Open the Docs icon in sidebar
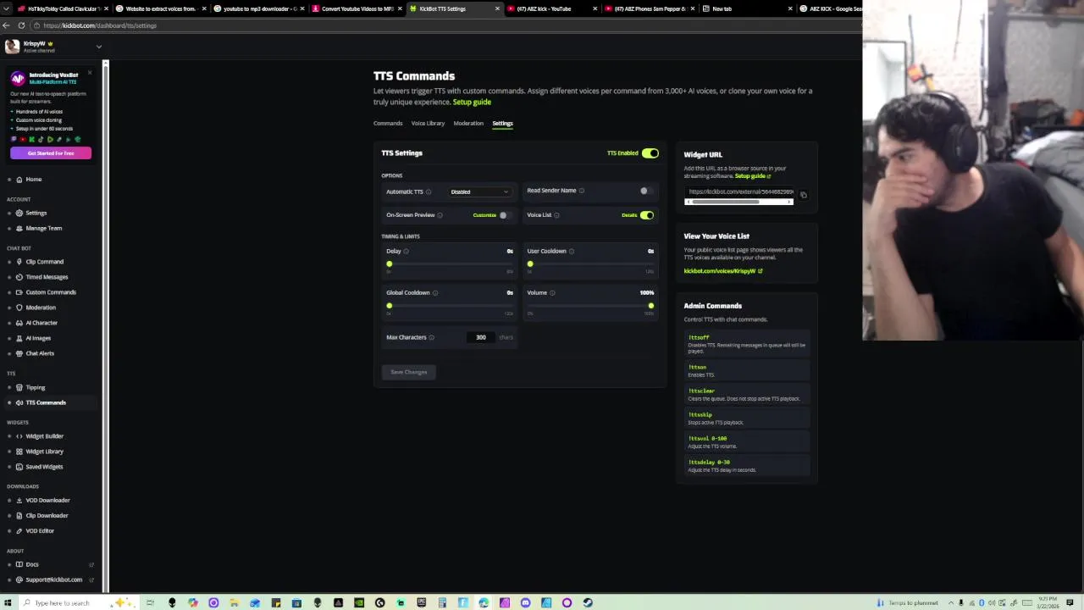Screen dimensions: 1084x610 pos(19,564)
